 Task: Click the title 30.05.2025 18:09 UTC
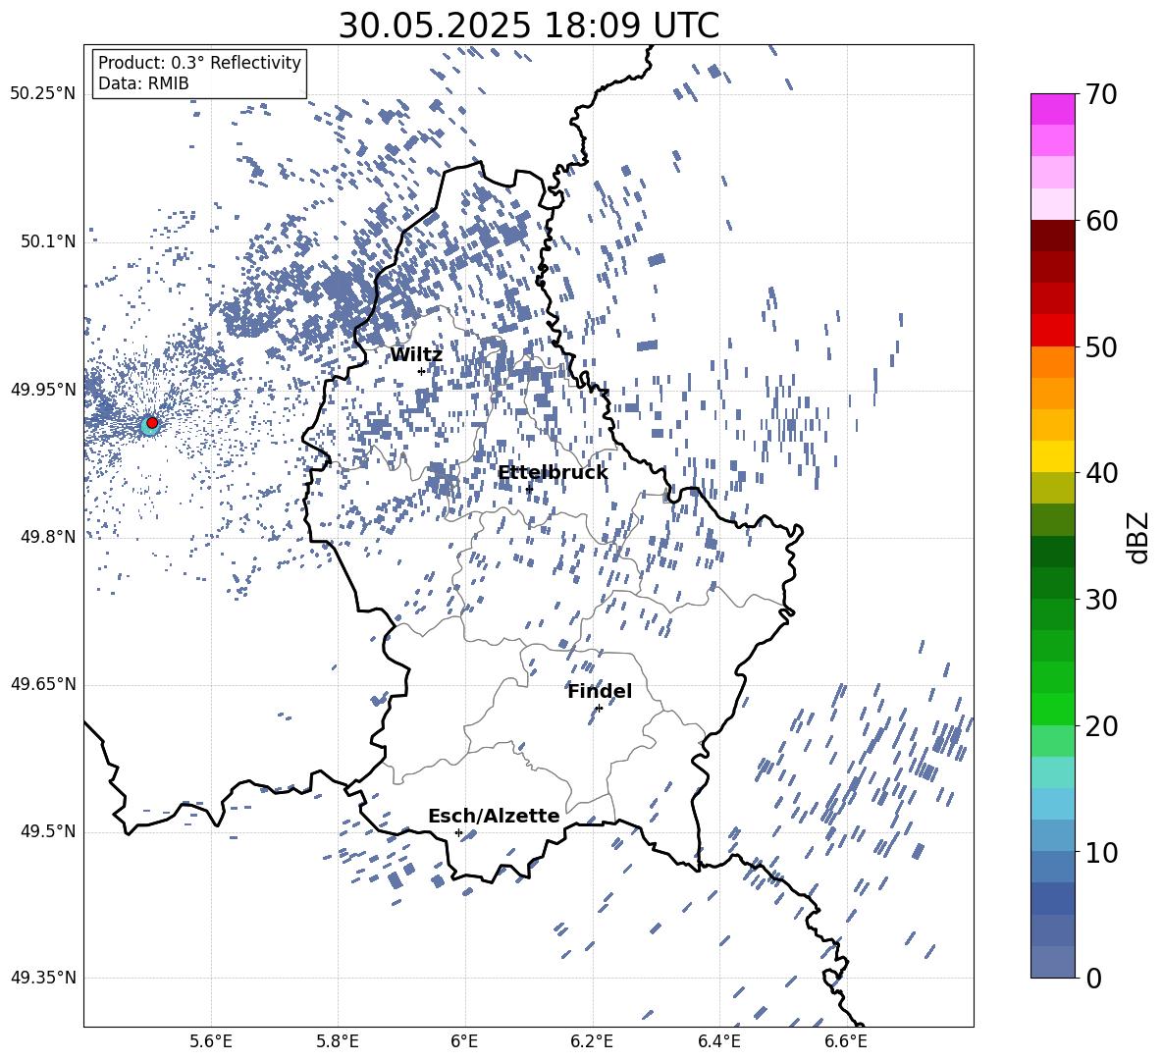(x=528, y=26)
